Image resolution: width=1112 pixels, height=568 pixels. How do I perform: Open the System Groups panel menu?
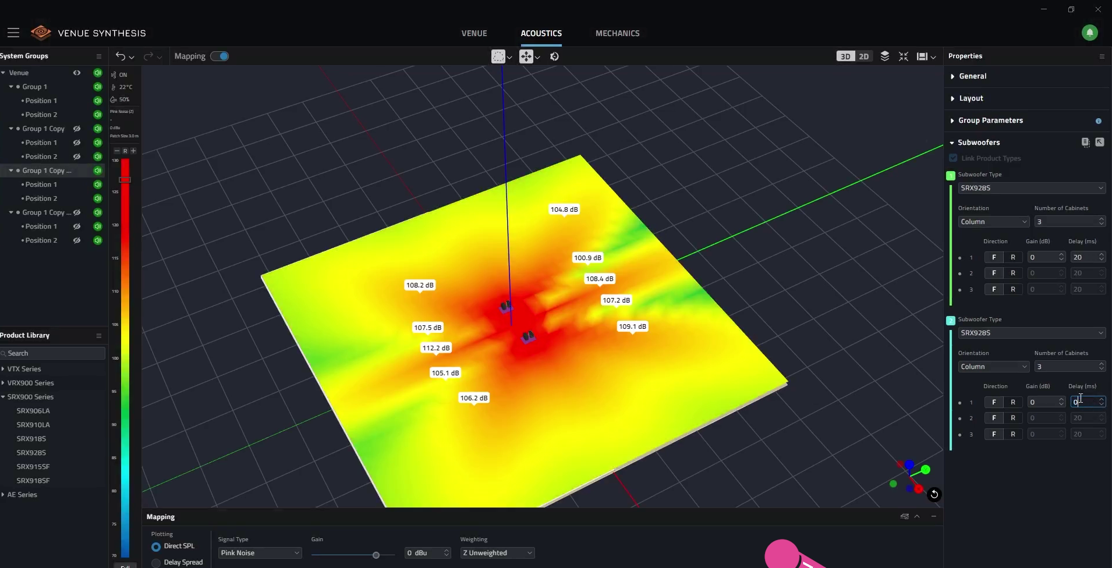pyautogui.click(x=98, y=56)
